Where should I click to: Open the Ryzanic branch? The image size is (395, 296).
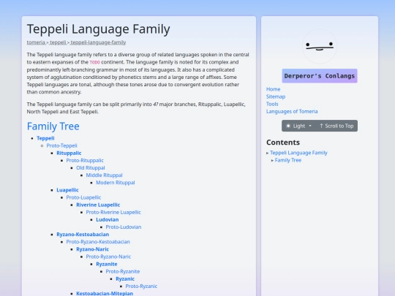(x=125, y=279)
